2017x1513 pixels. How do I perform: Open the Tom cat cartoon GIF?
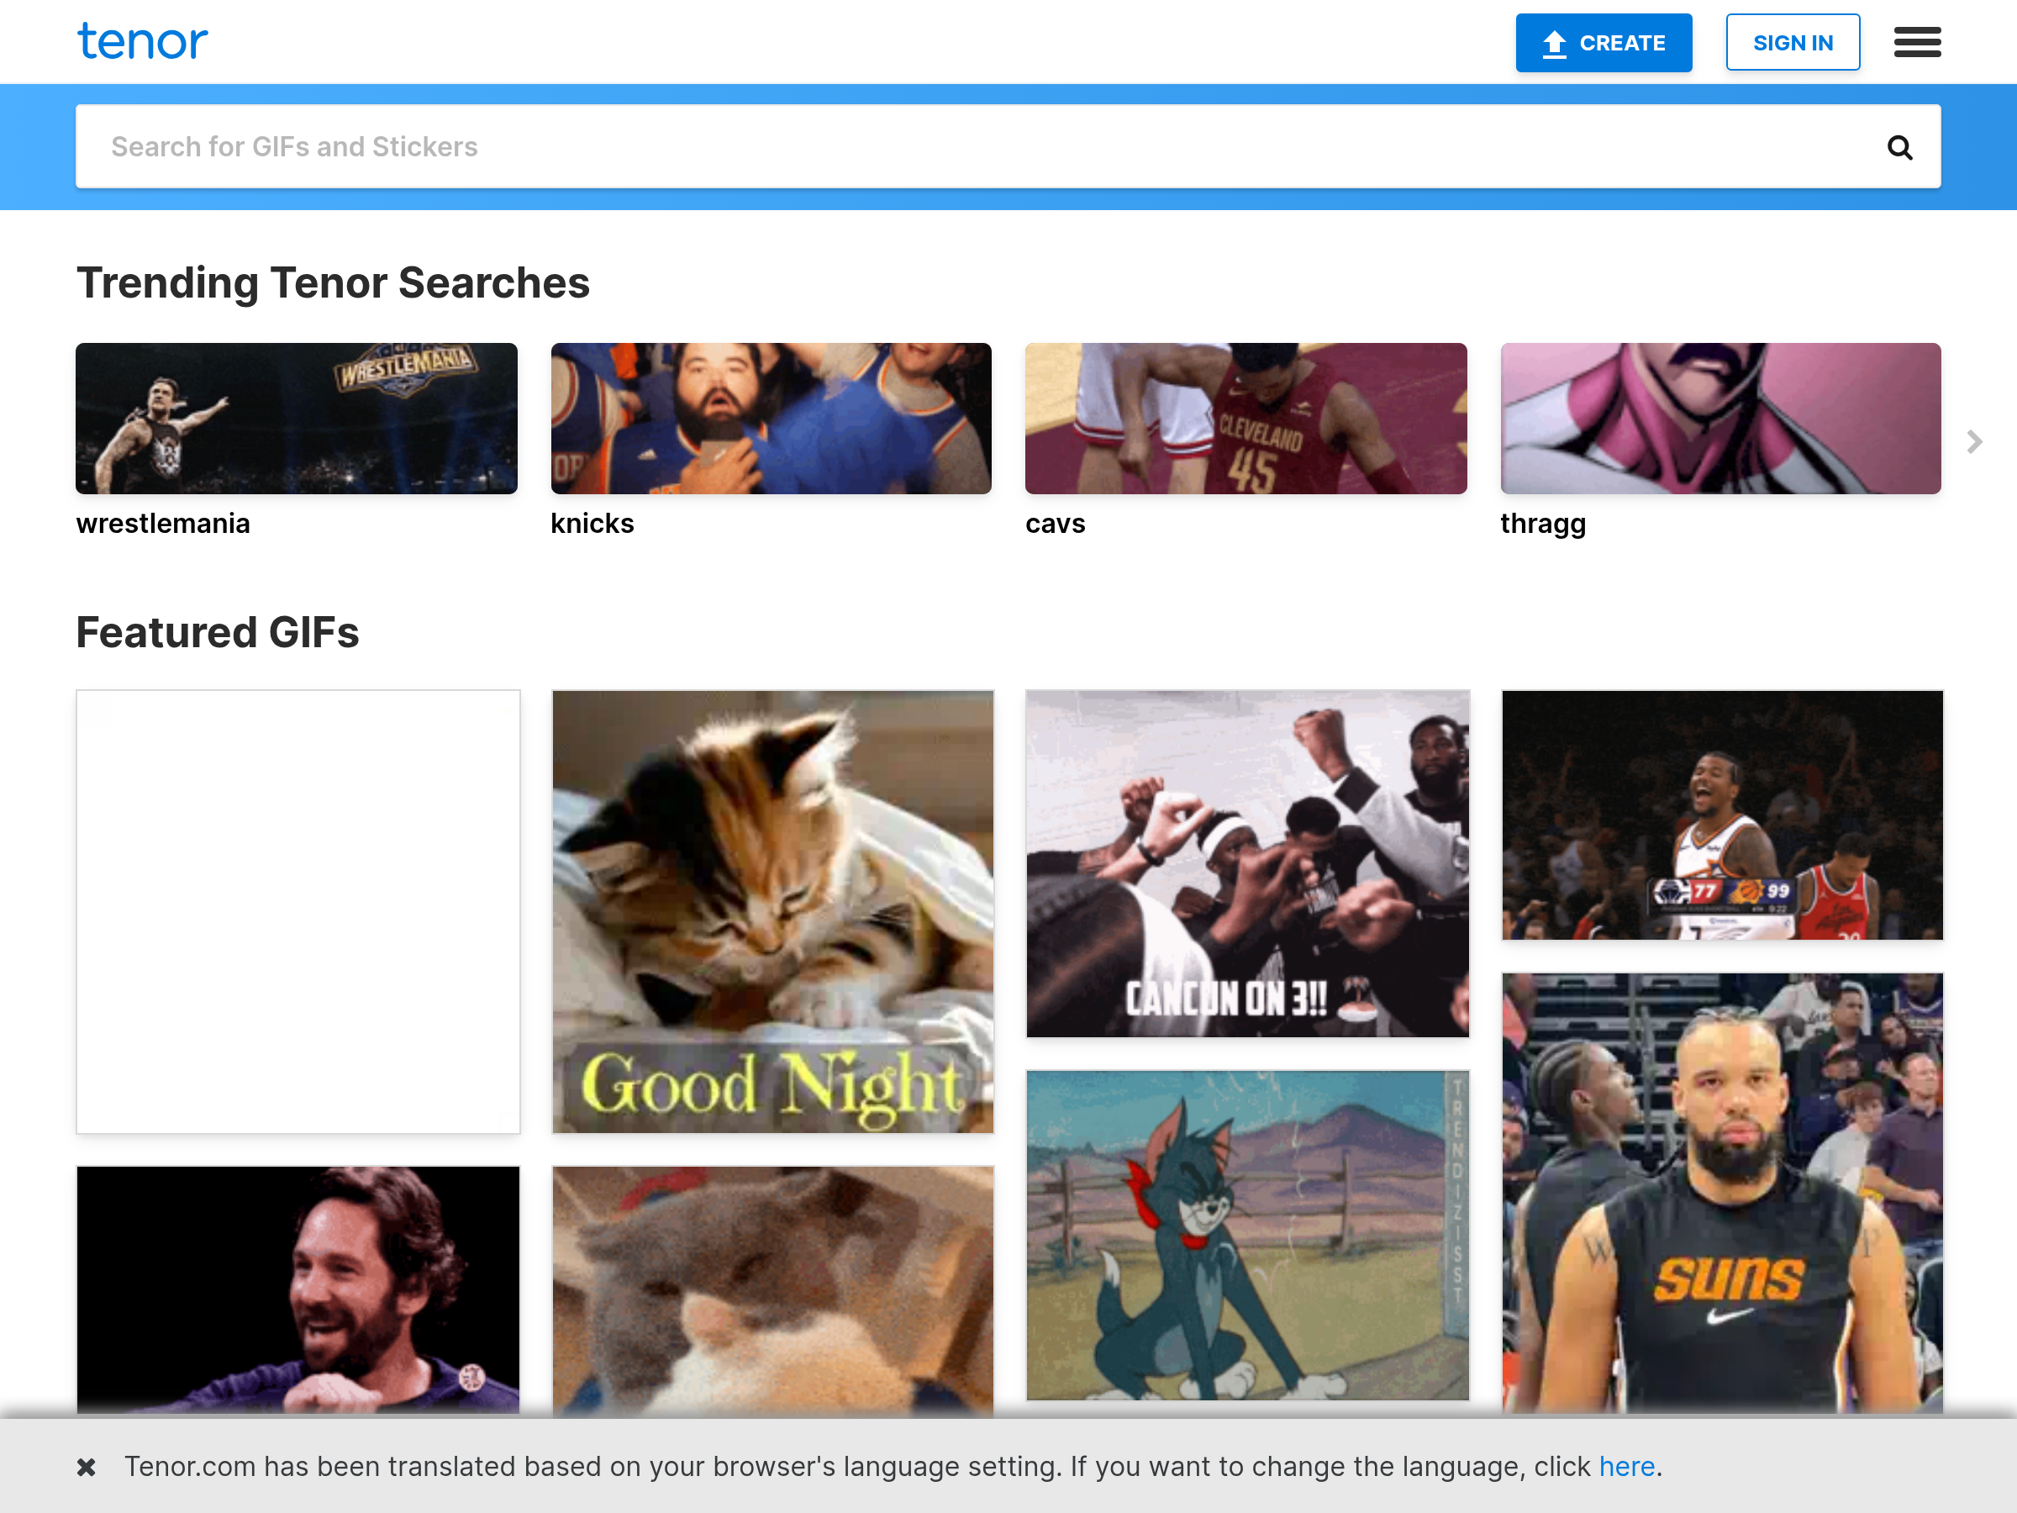point(1246,1236)
